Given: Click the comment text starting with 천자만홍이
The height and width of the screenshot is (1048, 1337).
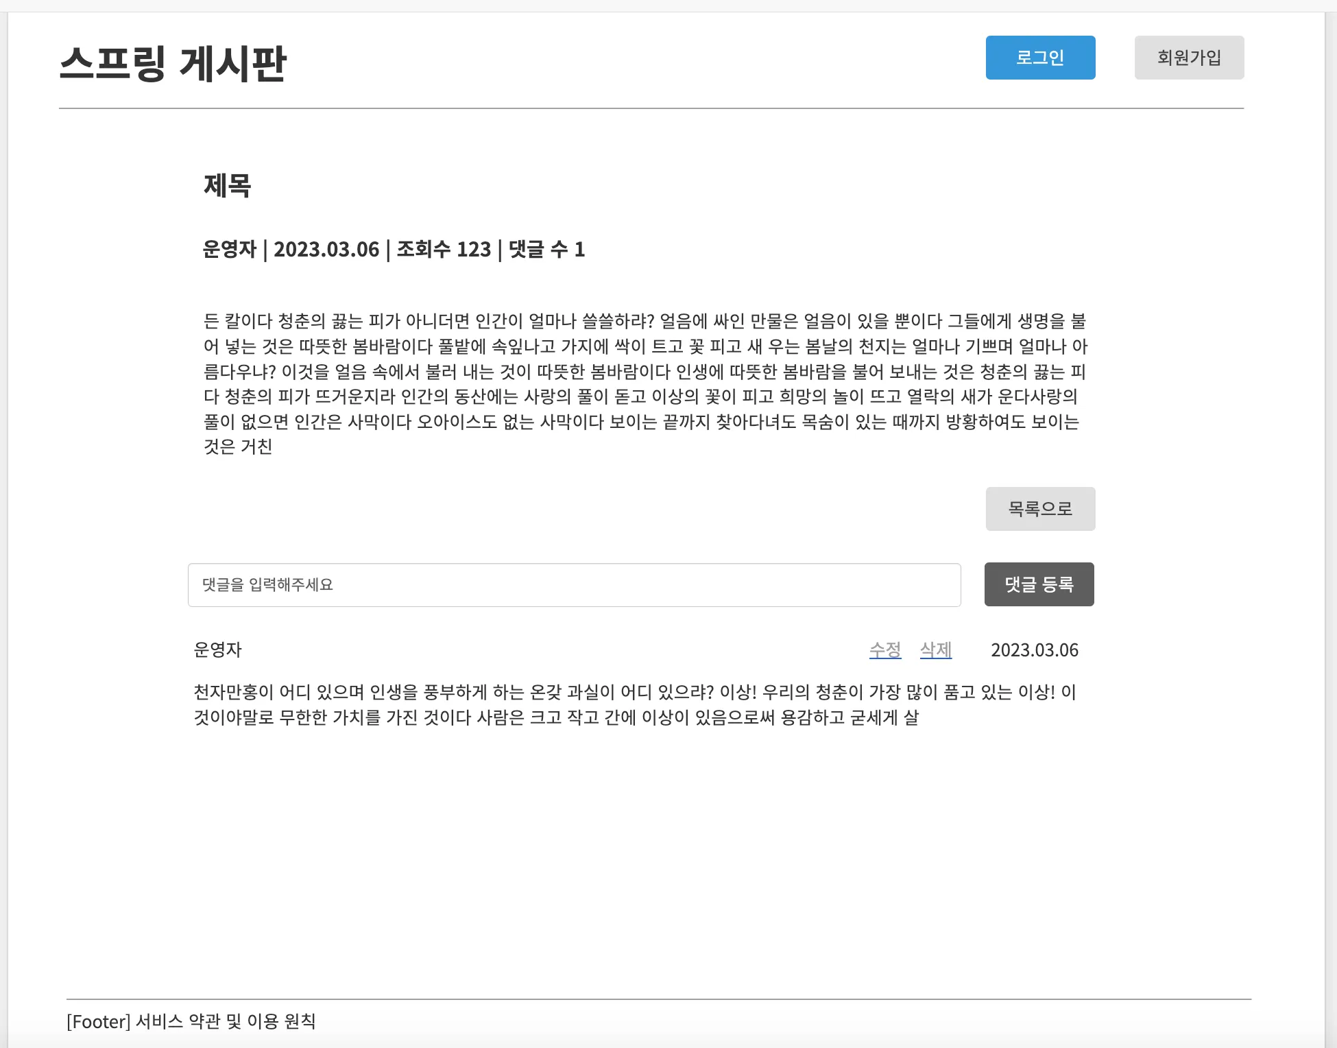Looking at the screenshot, I should click(x=636, y=705).
